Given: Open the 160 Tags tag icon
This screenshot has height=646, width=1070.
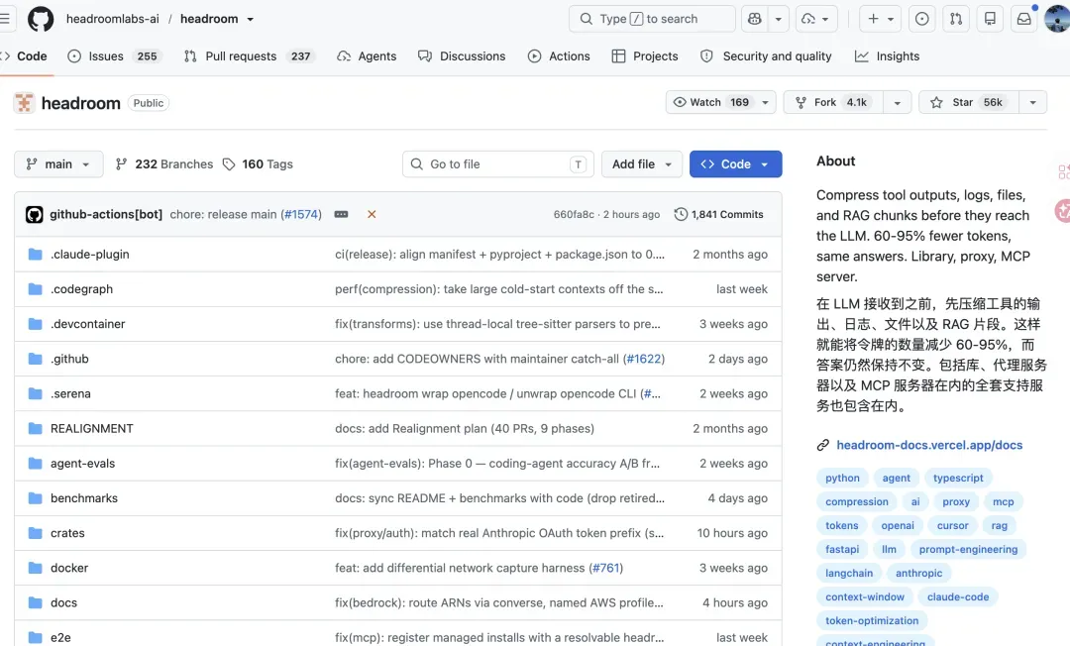Looking at the screenshot, I should 229,164.
